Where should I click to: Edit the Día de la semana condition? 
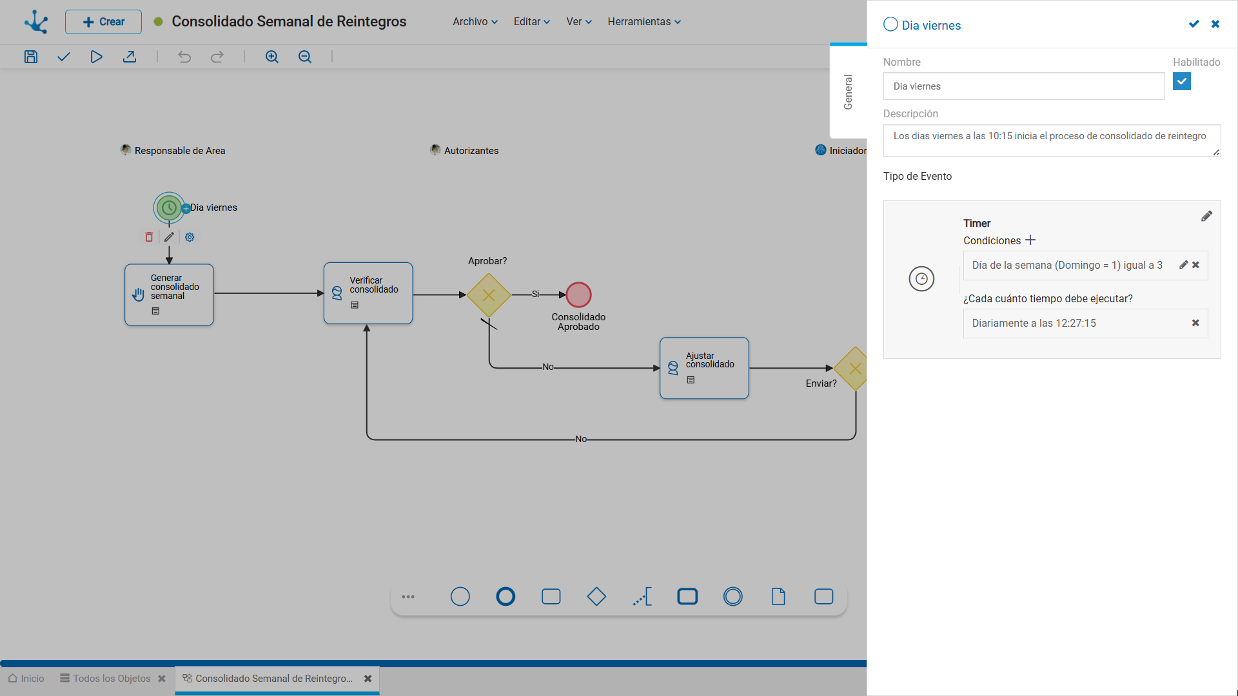1183,265
